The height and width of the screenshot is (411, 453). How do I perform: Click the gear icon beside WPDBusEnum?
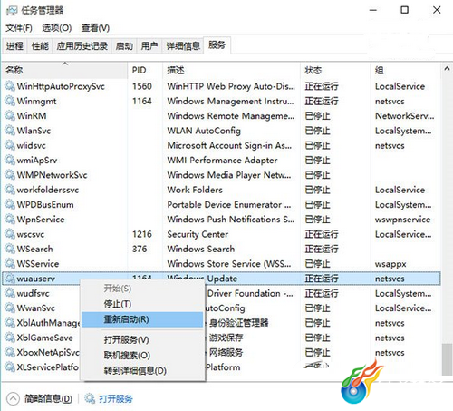click(10, 205)
